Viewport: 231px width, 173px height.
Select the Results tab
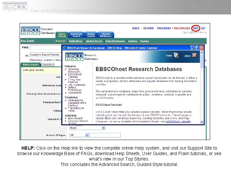(x=47, y=65)
